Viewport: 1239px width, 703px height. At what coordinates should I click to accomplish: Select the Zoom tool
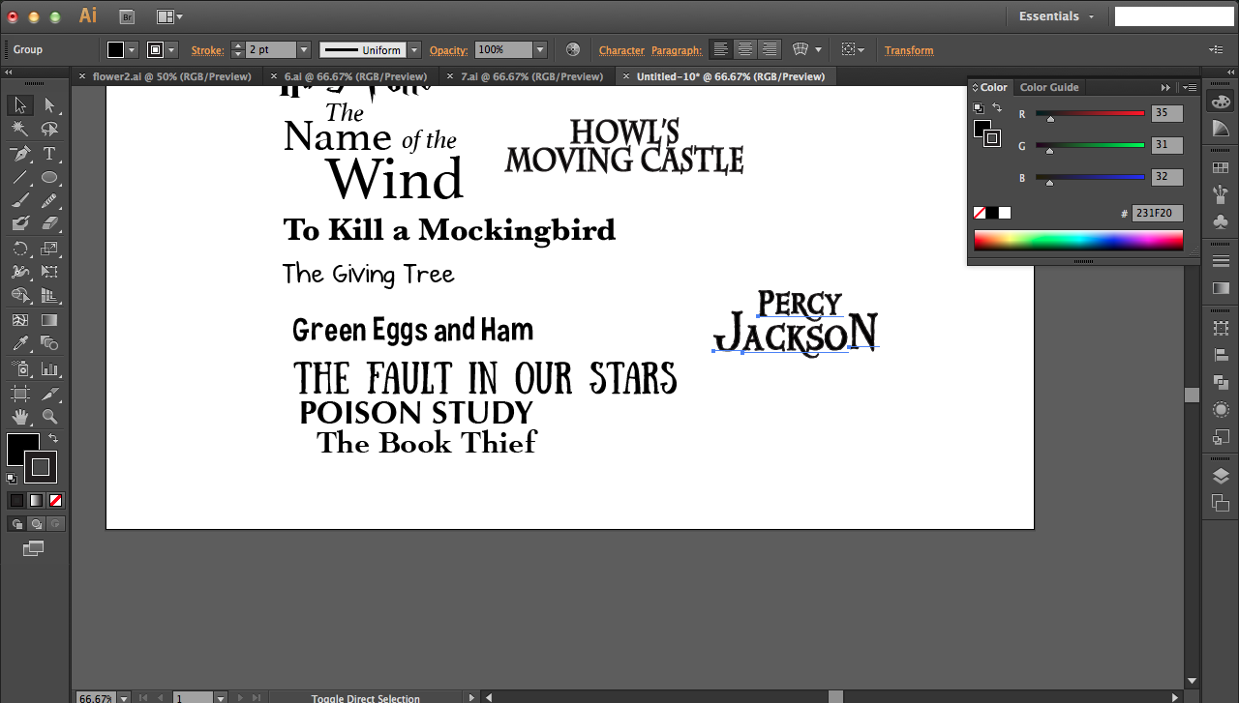point(49,417)
